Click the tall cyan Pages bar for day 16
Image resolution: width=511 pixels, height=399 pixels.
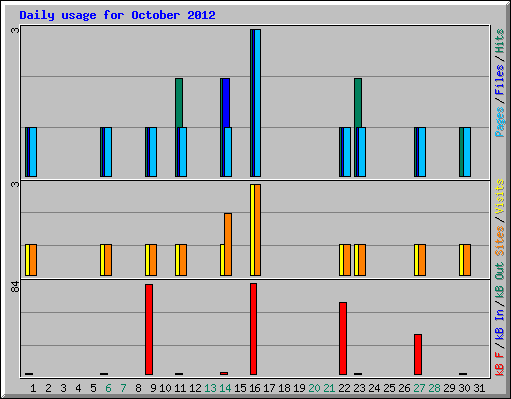click(257, 103)
